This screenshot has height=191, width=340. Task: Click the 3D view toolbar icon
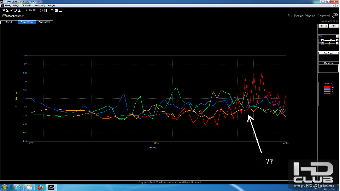click(45, 10)
